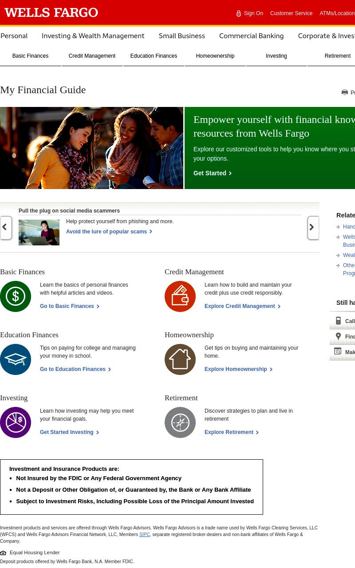Viewport: 355px width, 568px height.
Task: Click Get Started in green banner
Action: tap(212, 173)
